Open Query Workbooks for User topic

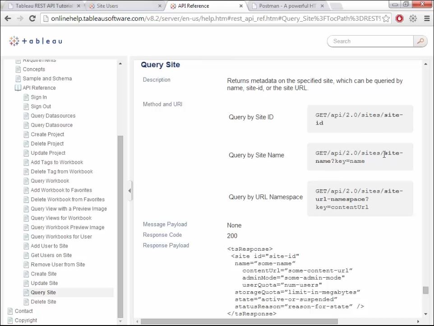pyautogui.click(x=61, y=237)
